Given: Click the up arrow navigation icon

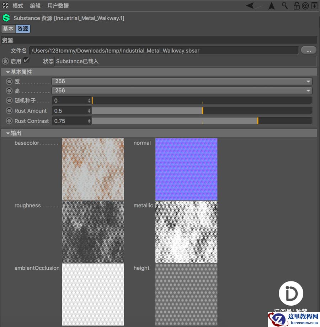Looking at the screenshot, I should click(272, 6).
